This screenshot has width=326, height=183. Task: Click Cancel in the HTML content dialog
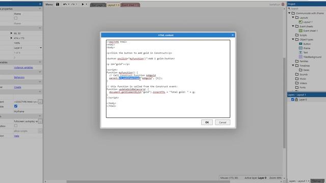click(x=223, y=123)
